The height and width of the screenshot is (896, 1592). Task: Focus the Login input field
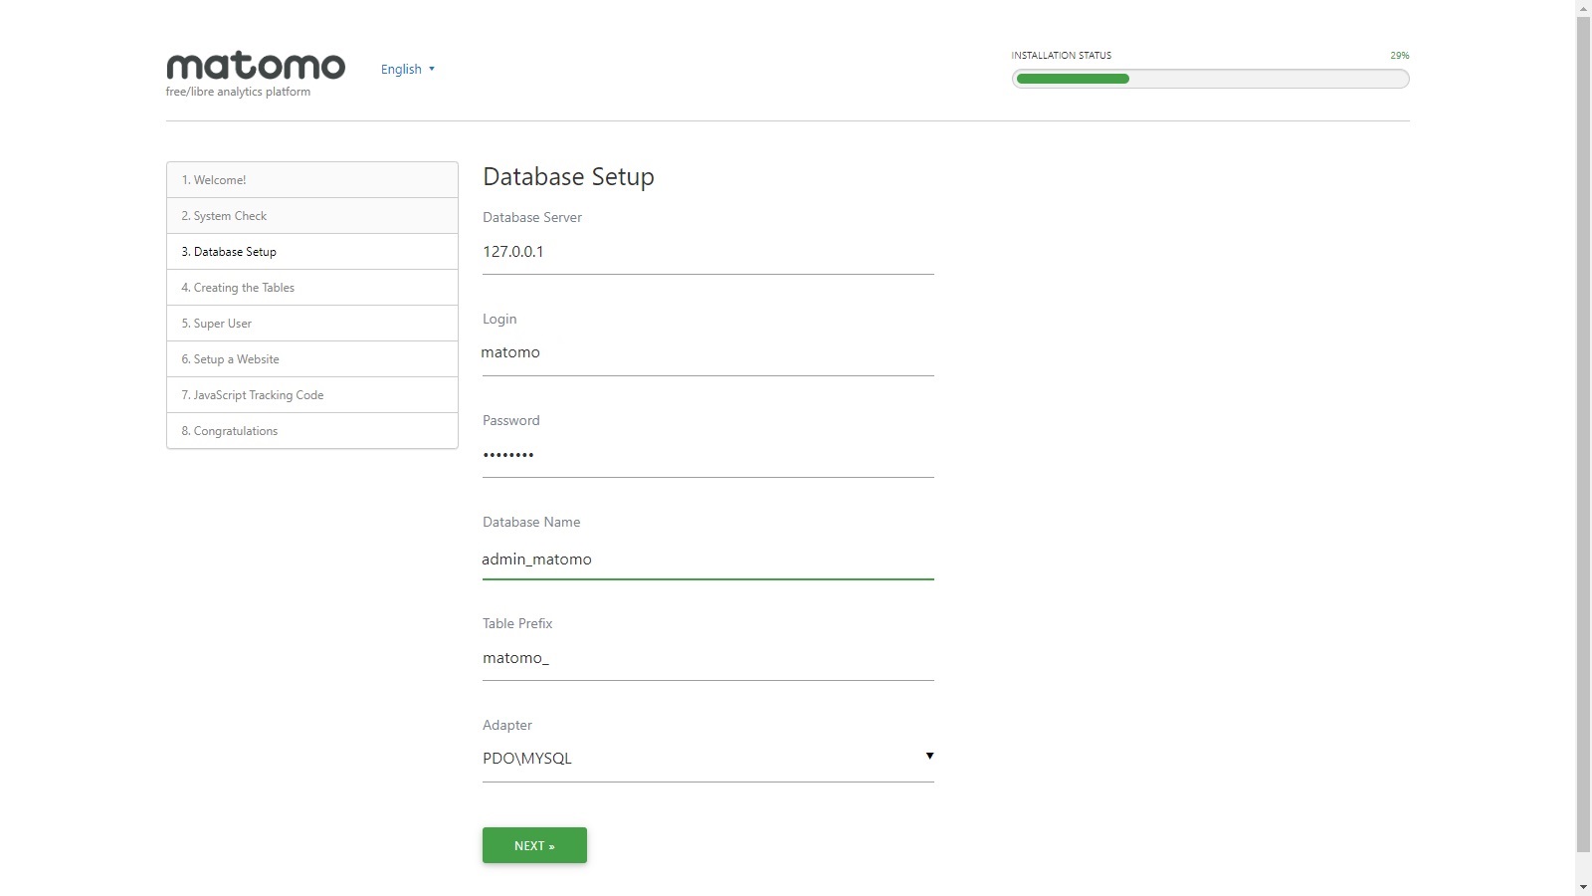coord(707,353)
